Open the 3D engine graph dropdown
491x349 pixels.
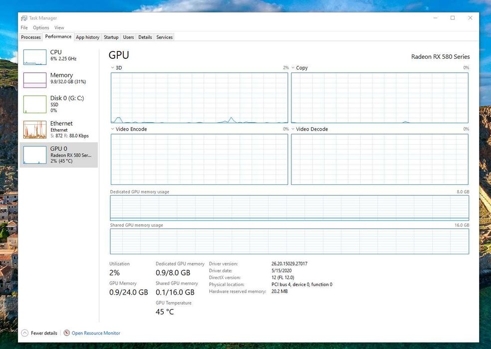tap(112, 68)
